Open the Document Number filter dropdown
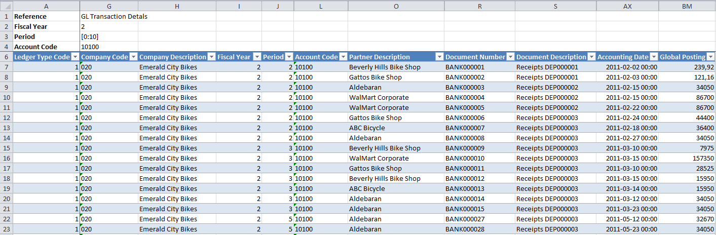The height and width of the screenshot is (235, 716). coord(510,57)
